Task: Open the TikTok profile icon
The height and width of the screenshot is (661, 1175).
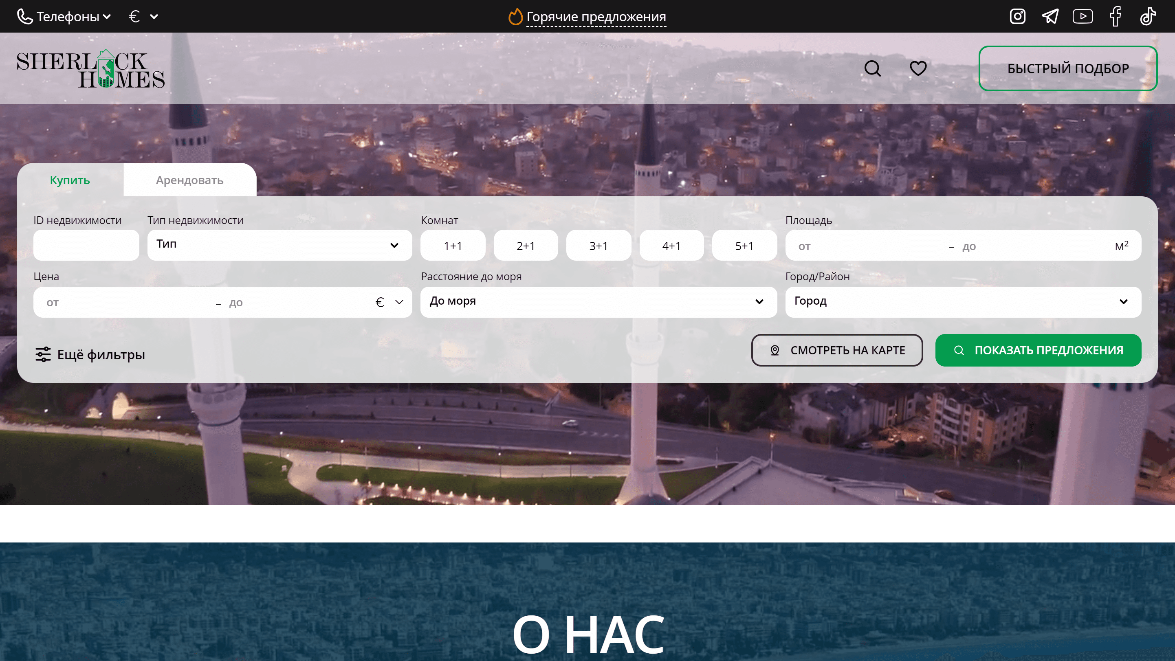Action: pyautogui.click(x=1148, y=16)
